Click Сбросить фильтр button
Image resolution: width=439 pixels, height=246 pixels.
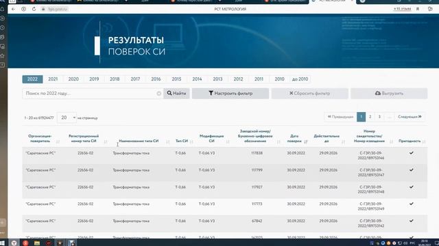point(309,94)
